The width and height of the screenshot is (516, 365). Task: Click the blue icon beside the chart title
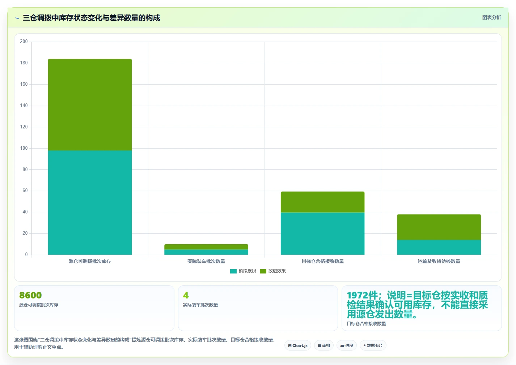pos(17,18)
